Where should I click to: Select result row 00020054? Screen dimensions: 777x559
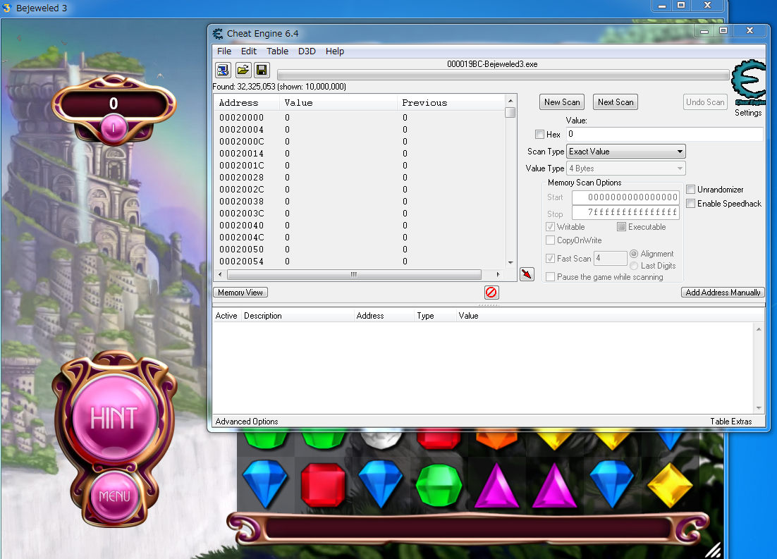tap(360, 261)
